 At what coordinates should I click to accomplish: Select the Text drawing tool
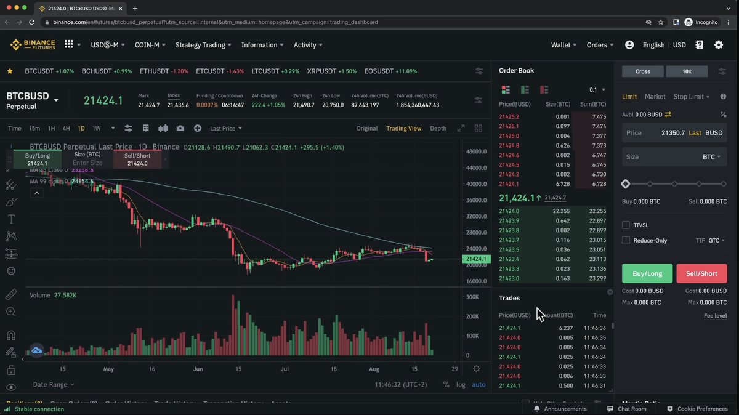(x=10, y=219)
